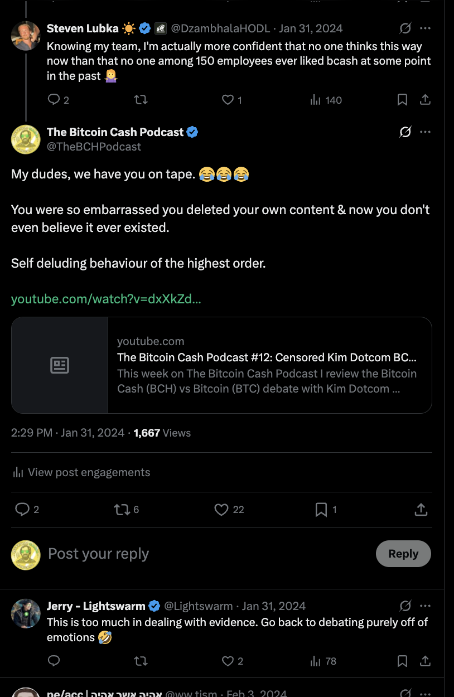Click Grok icon on Steven Lubka's post
The width and height of the screenshot is (454, 697).
[405, 28]
